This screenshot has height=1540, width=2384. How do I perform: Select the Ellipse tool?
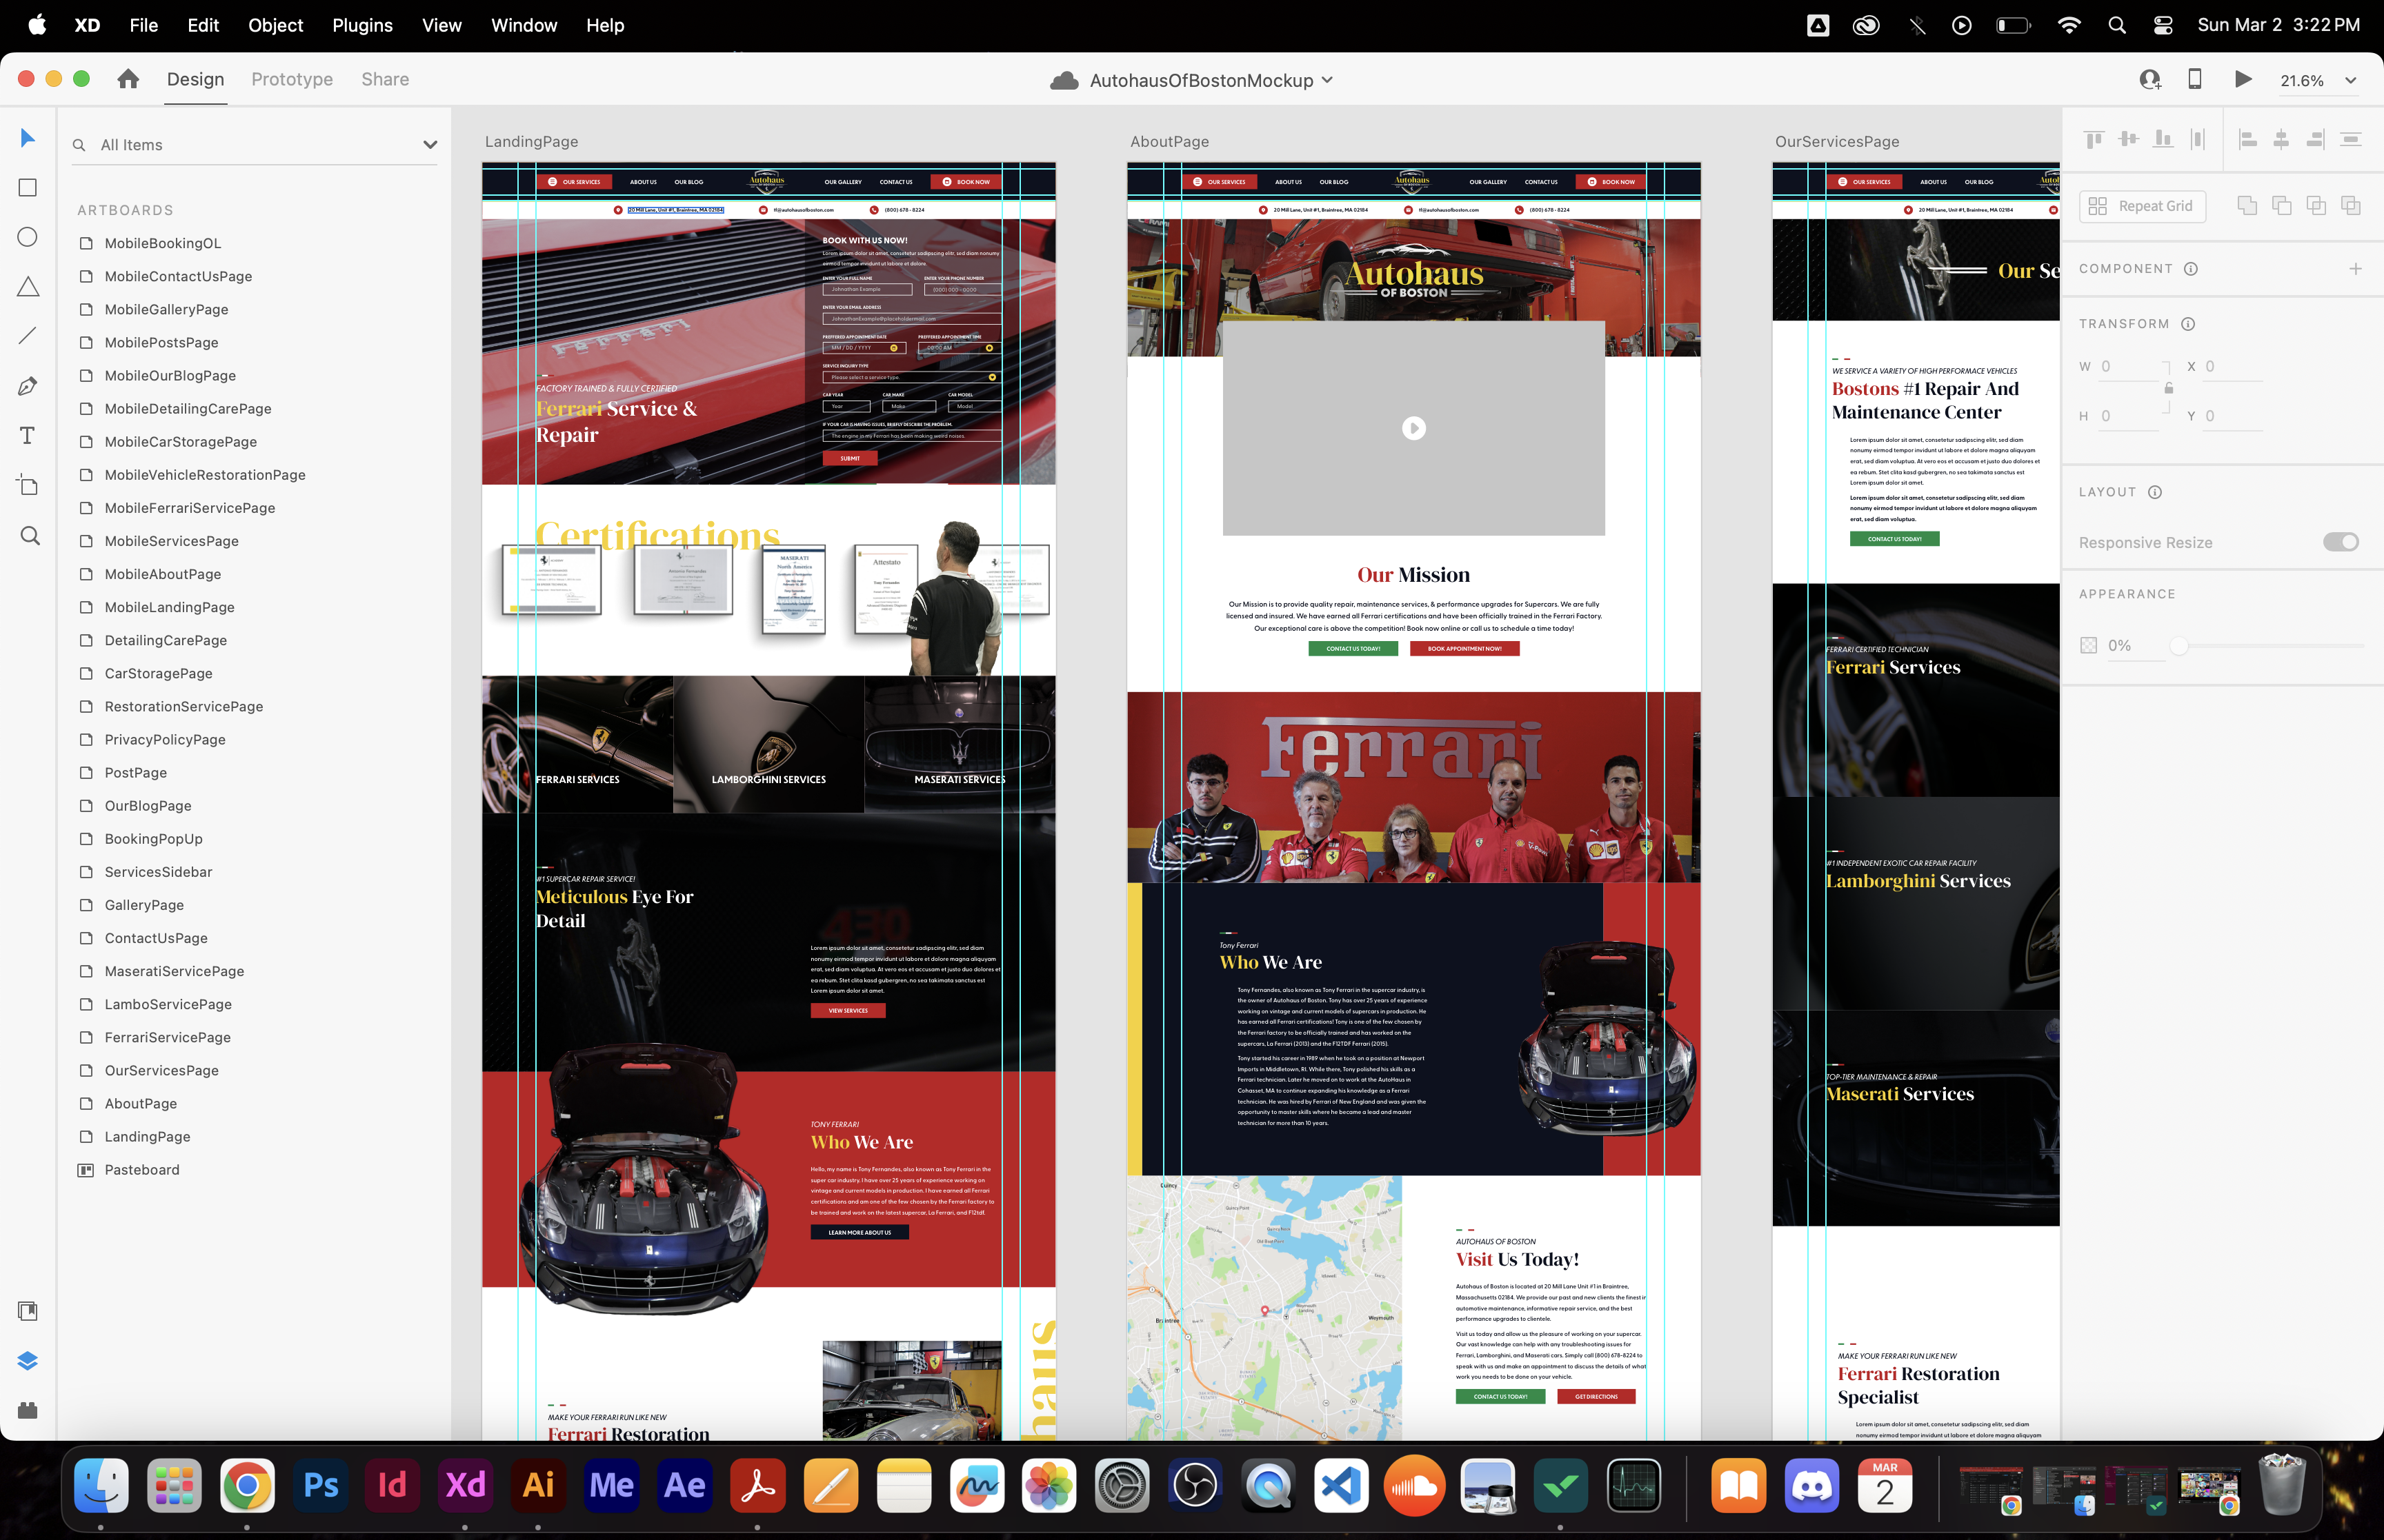pos(28,237)
